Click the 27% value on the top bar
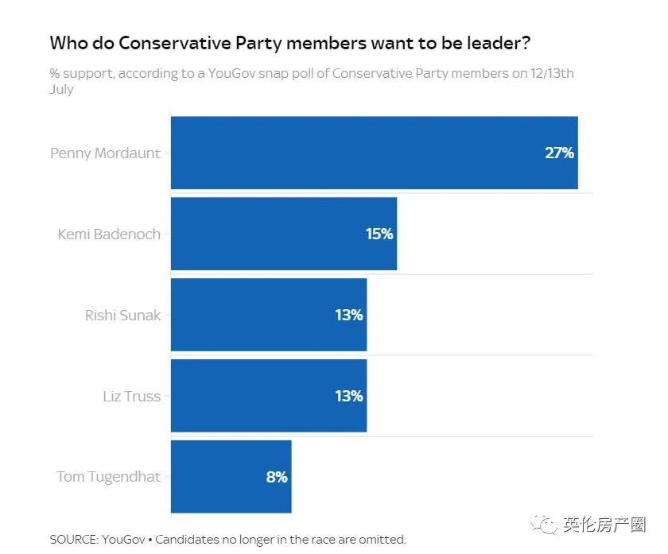This screenshot has height=554, width=668. pos(559,153)
